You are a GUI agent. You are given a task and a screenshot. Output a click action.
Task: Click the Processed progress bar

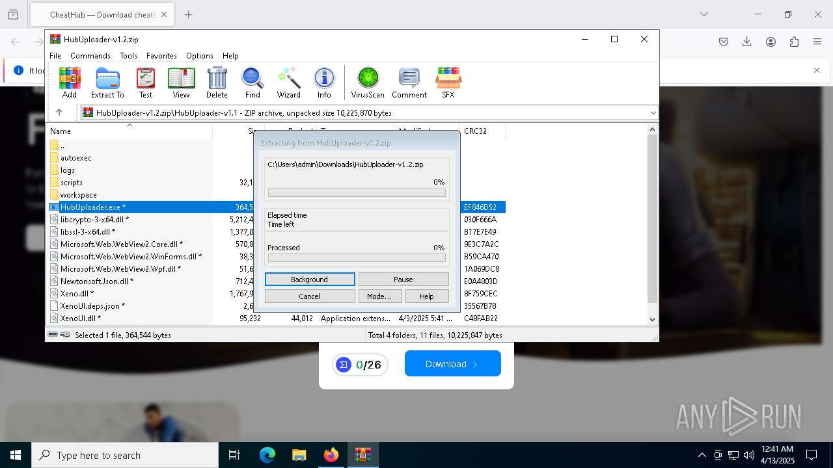(357, 258)
